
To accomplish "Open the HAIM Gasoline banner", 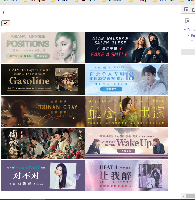I will coord(43,79).
